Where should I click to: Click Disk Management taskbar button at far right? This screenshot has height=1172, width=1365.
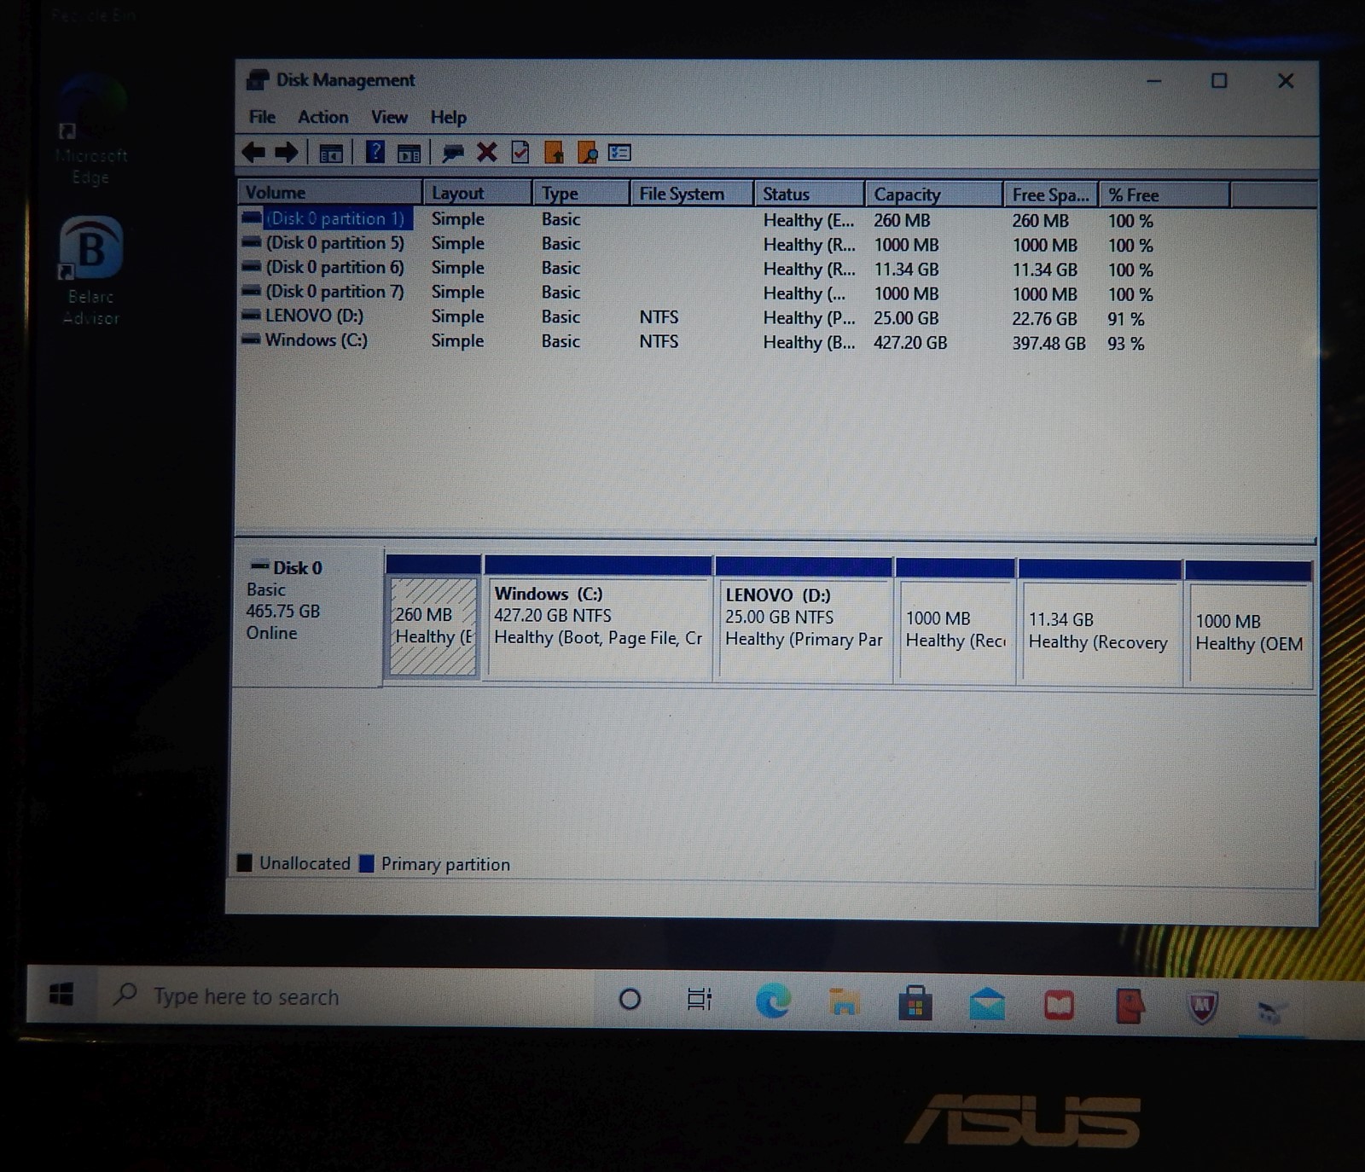tap(1272, 1012)
